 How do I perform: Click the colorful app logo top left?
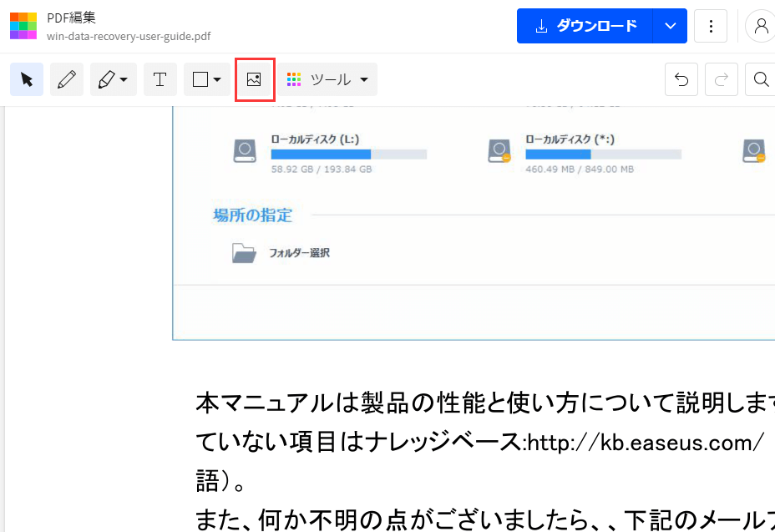tap(23, 26)
